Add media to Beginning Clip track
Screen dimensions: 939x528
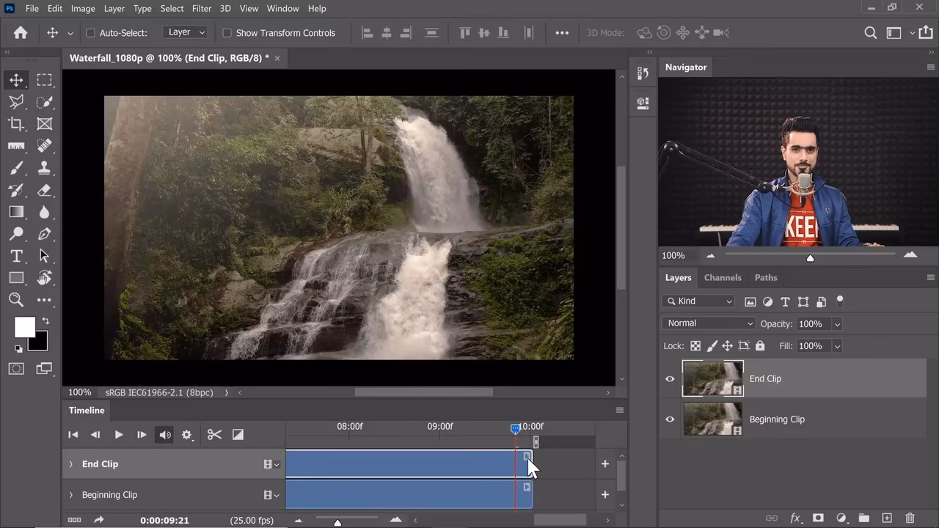pyautogui.click(x=604, y=495)
